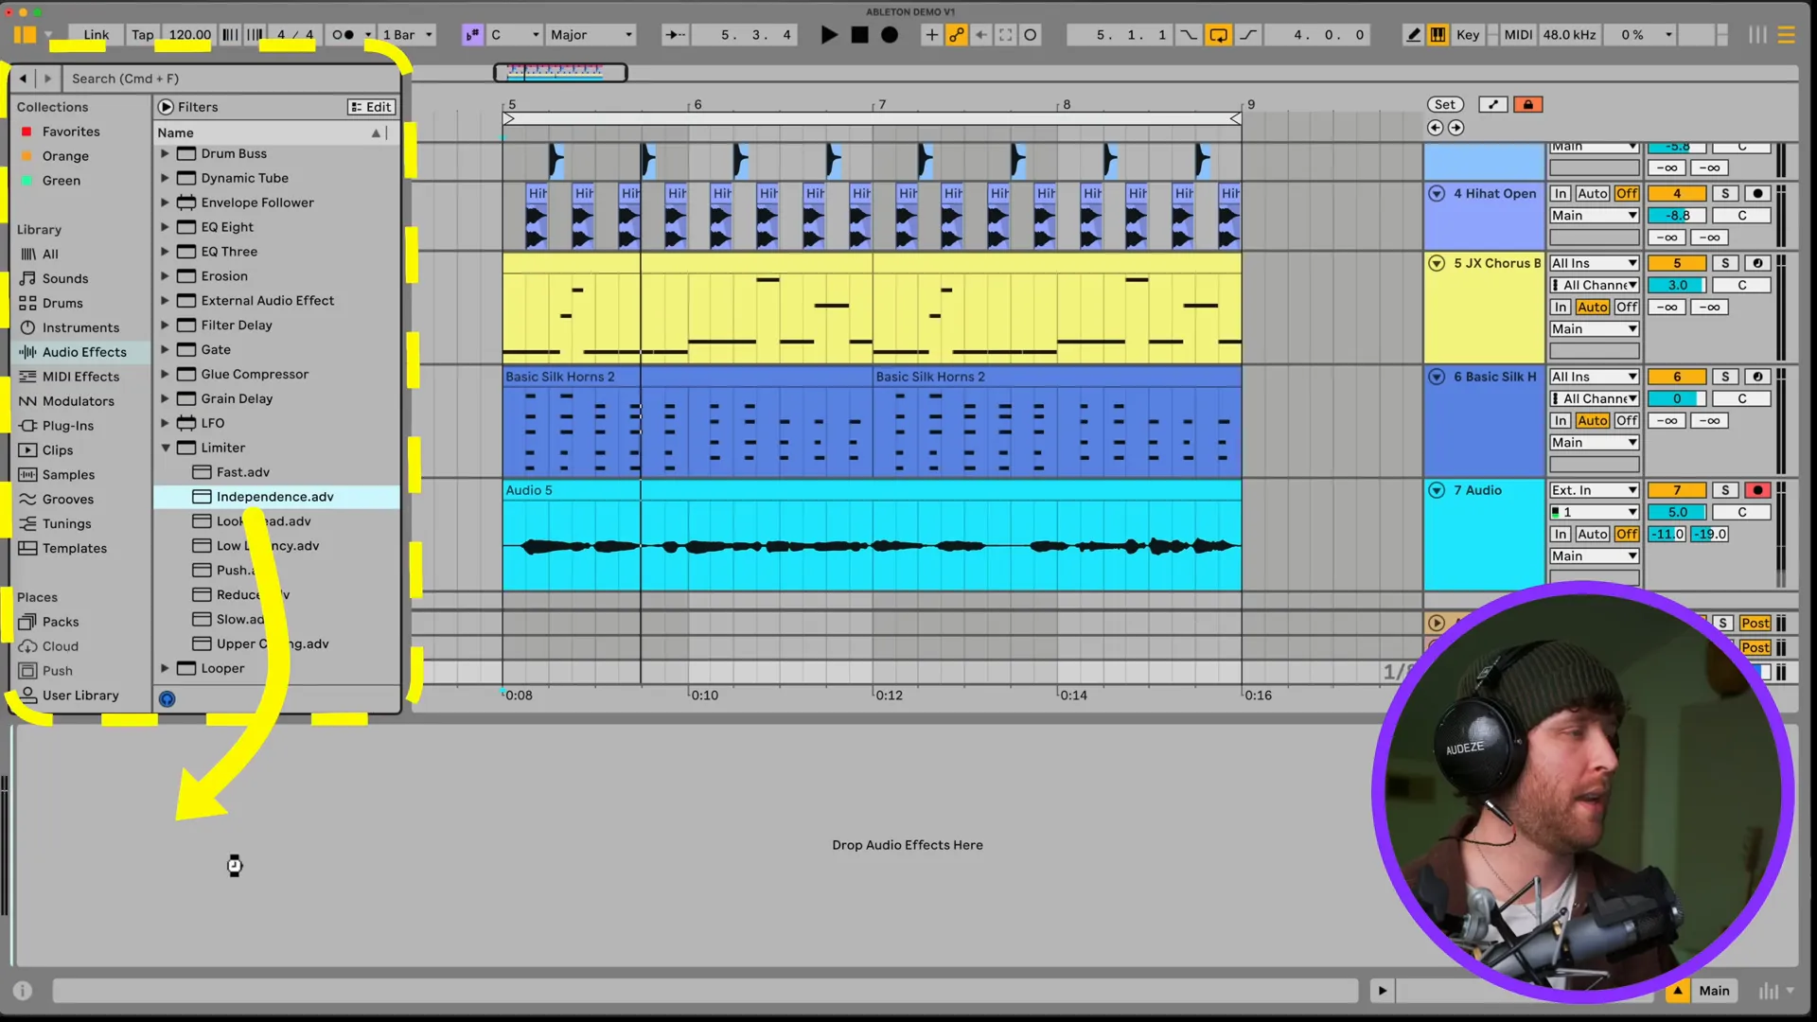The width and height of the screenshot is (1817, 1022).
Task: Open Drums library category
Action: pos(62,303)
